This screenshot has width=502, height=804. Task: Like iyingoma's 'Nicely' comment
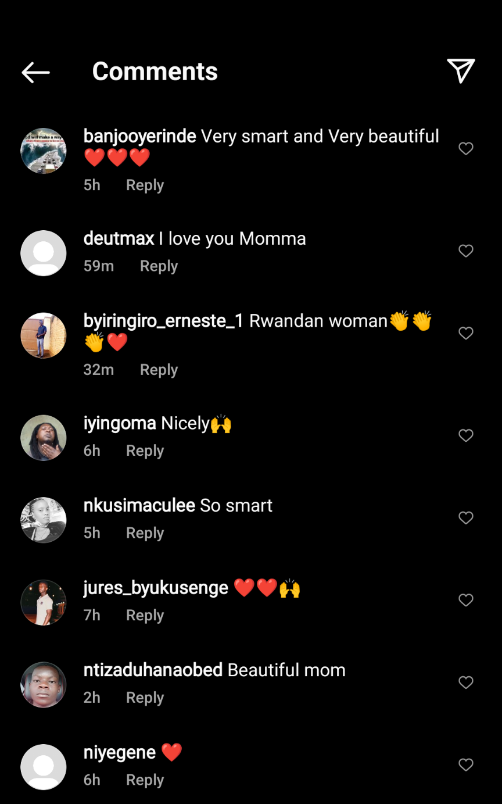click(x=466, y=435)
